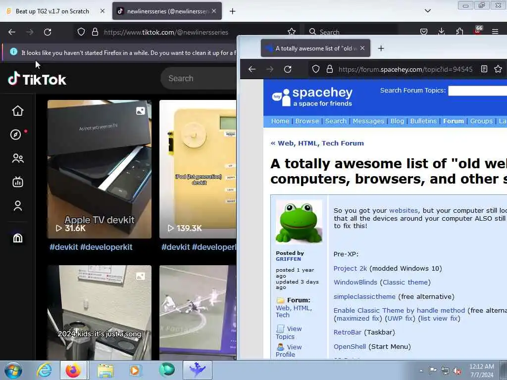Open Pocket save icon in background Firefox toolbar
507x380 pixels.
424,32
